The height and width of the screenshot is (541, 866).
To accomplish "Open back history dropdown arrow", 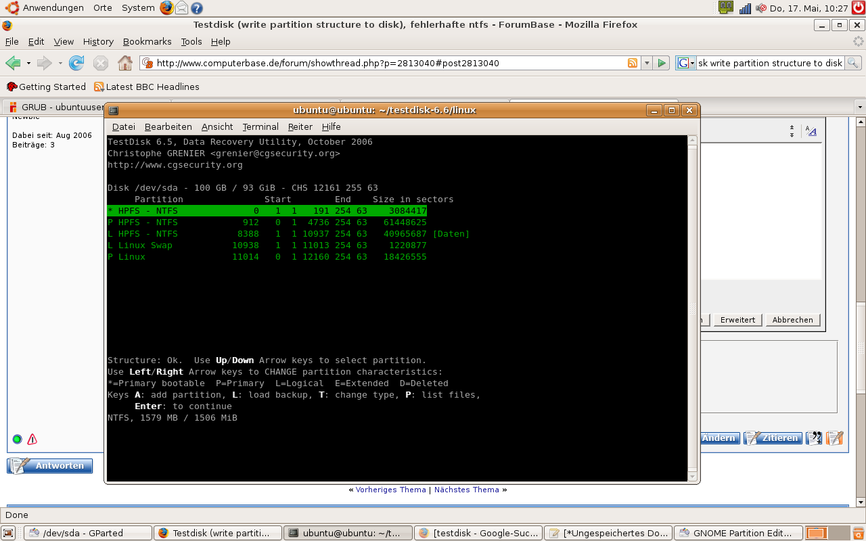I will click(x=28, y=64).
